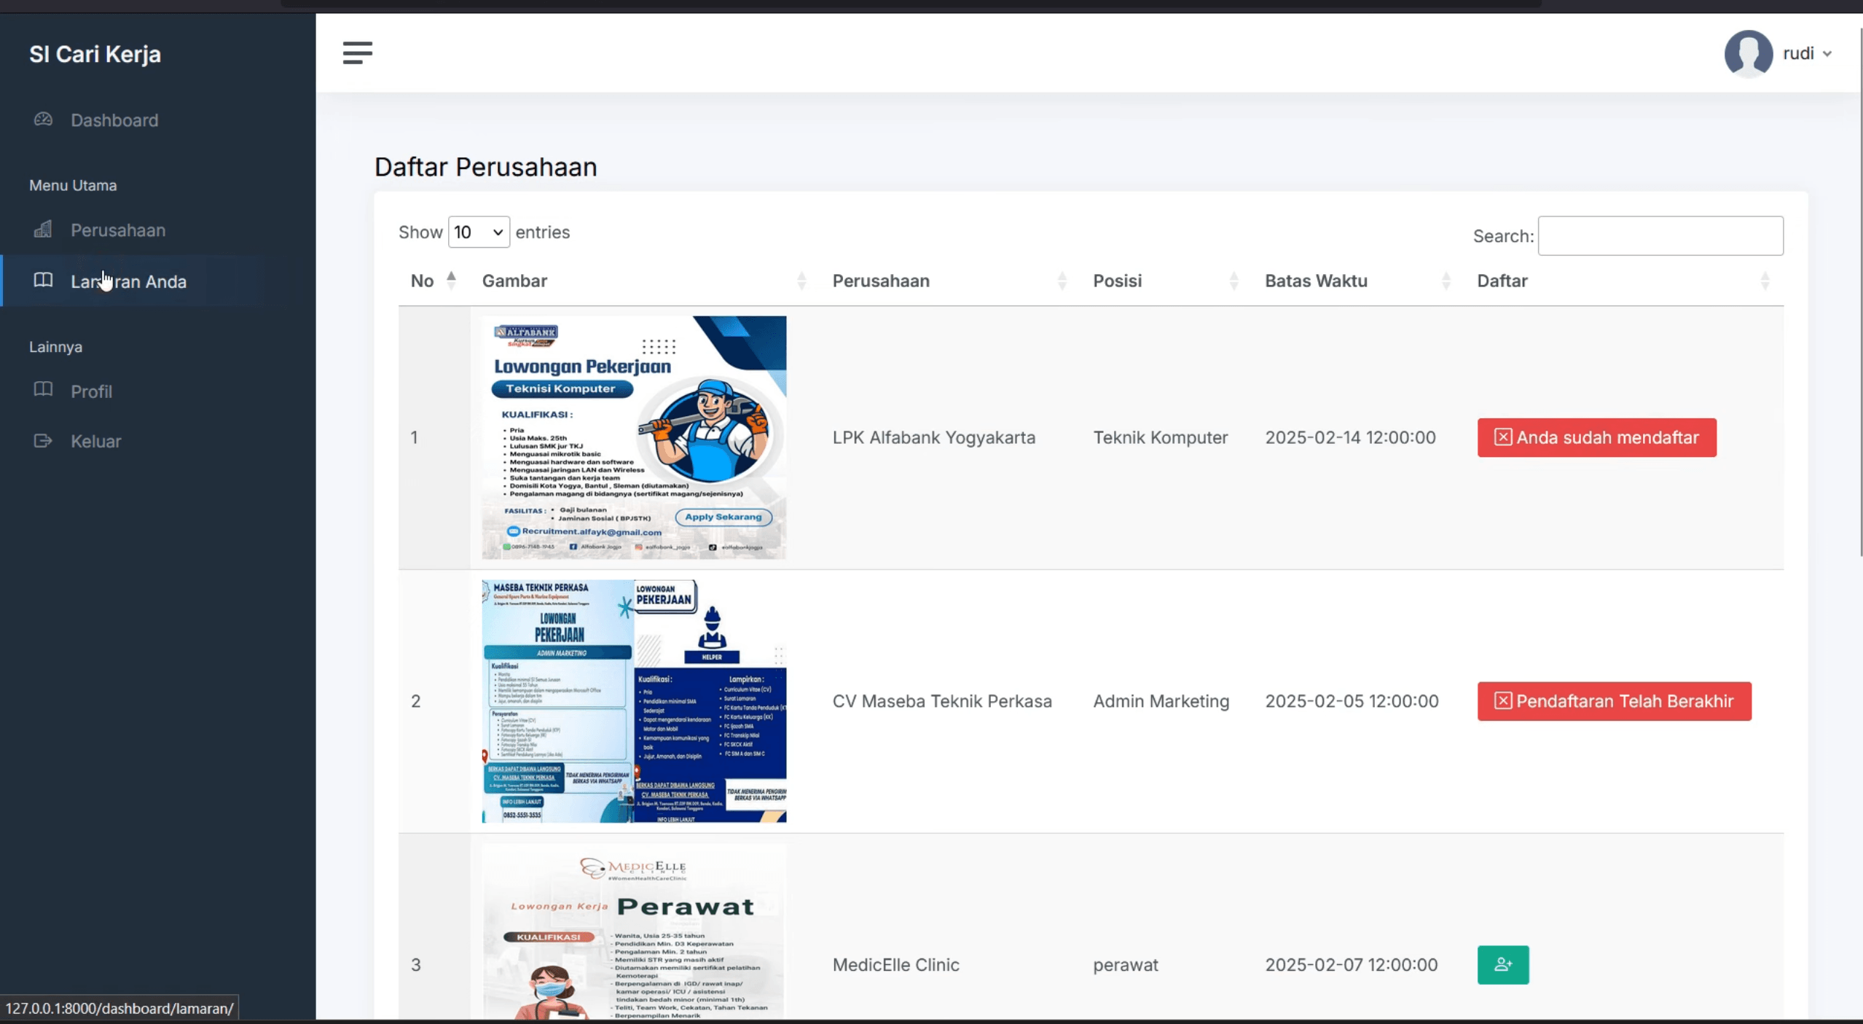This screenshot has width=1863, height=1024.
Task: Click the Lamaran Anda book icon
Action: (x=43, y=280)
